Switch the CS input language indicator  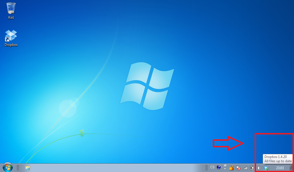[x=212, y=167]
